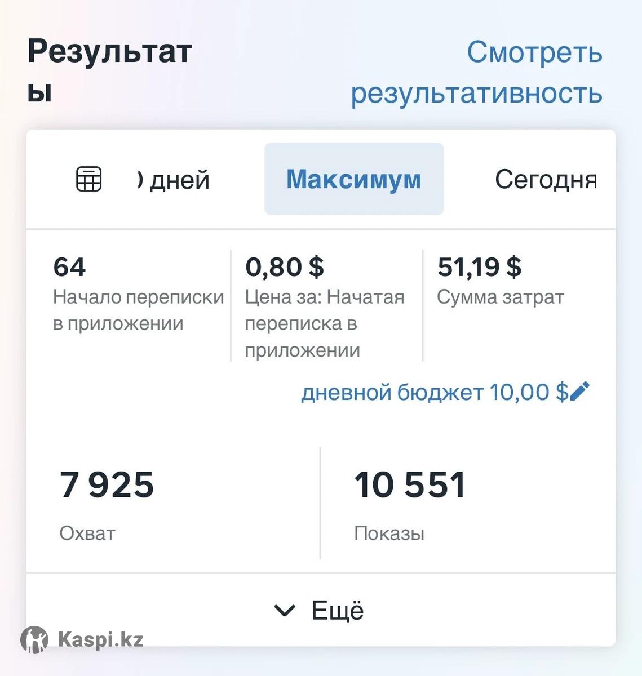Switch to the Сегодня tab

[545, 180]
